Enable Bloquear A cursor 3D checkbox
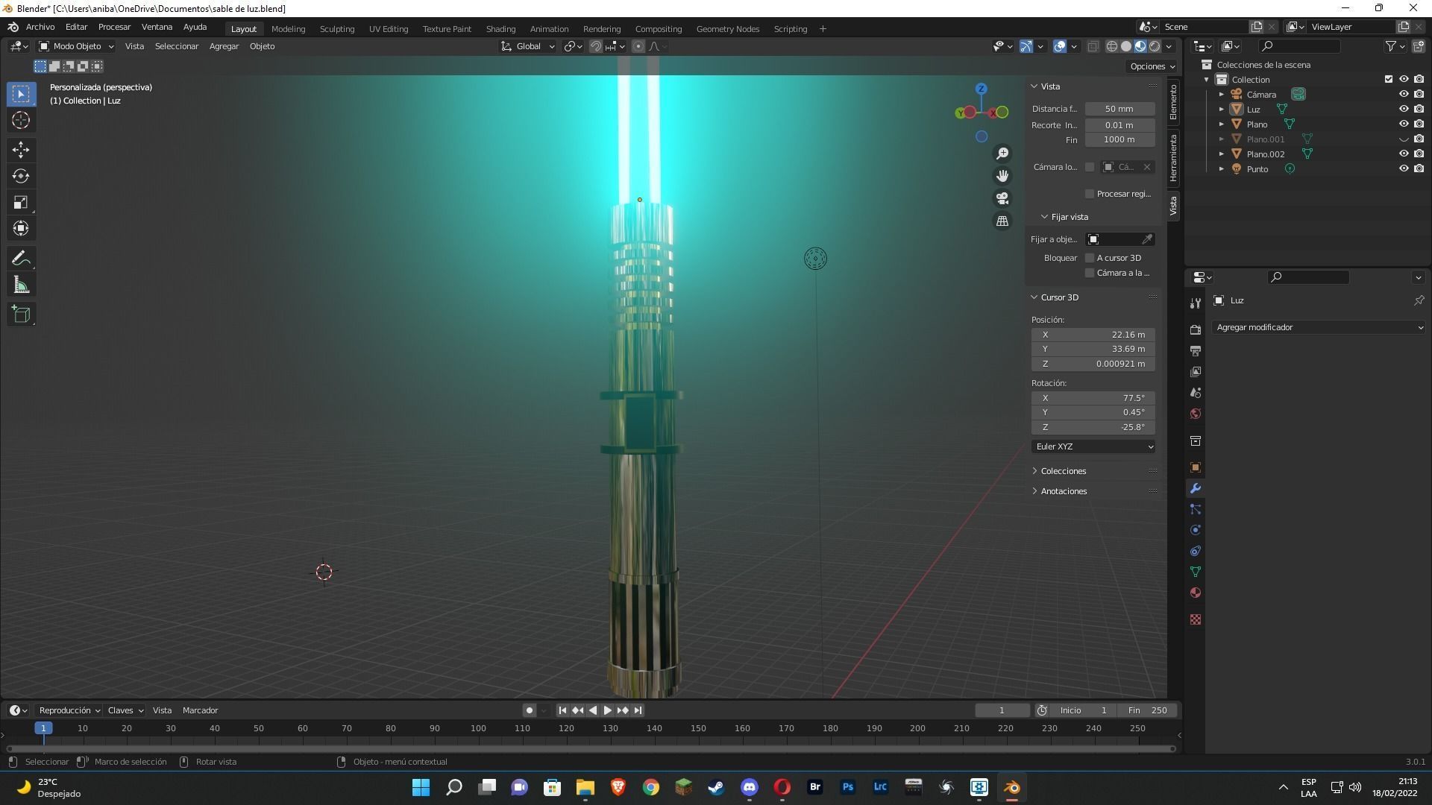Viewport: 1432px width, 805px height. point(1090,258)
